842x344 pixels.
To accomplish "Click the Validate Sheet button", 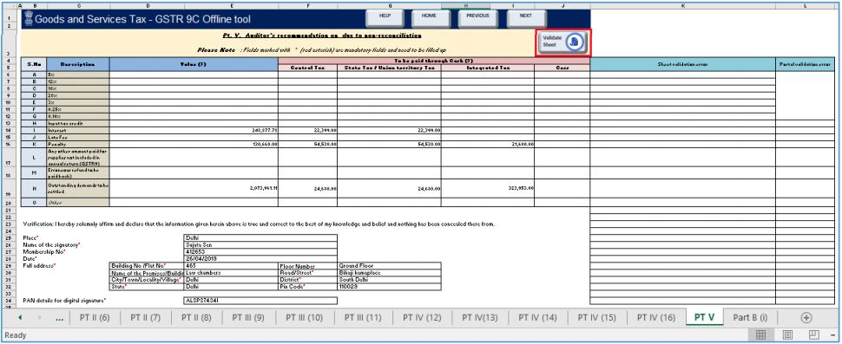I will coord(562,42).
